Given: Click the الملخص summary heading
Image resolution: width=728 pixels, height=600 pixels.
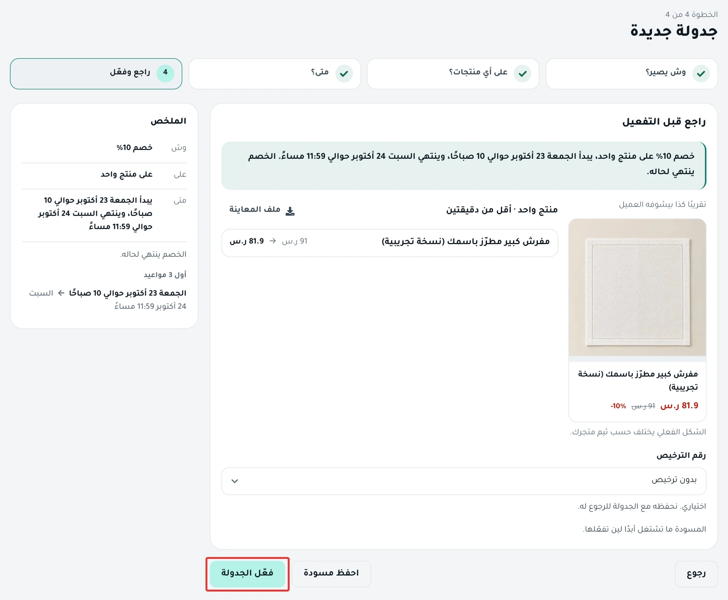Looking at the screenshot, I should [168, 121].
